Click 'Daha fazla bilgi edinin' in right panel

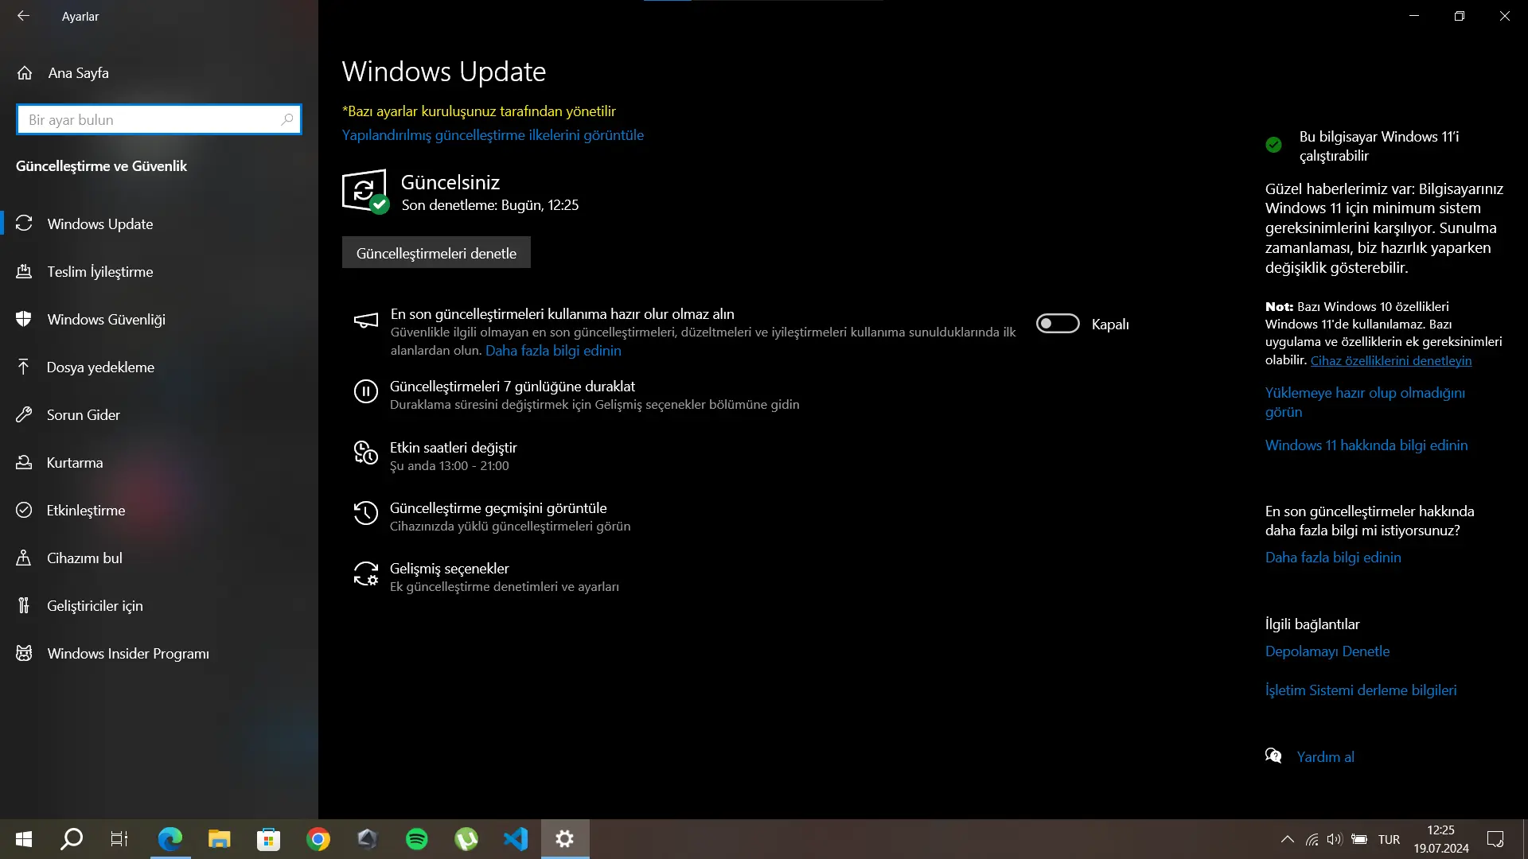tap(1333, 558)
